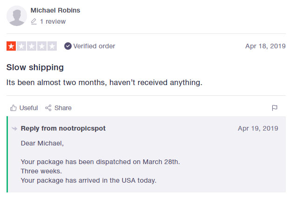The width and height of the screenshot is (291, 198).
Task: Click Michael Robins' avatar picture
Action: (x=17, y=16)
